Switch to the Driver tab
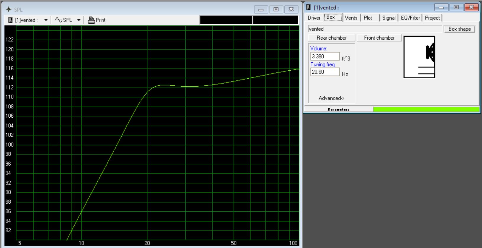The width and height of the screenshot is (482, 248). point(314,18)
